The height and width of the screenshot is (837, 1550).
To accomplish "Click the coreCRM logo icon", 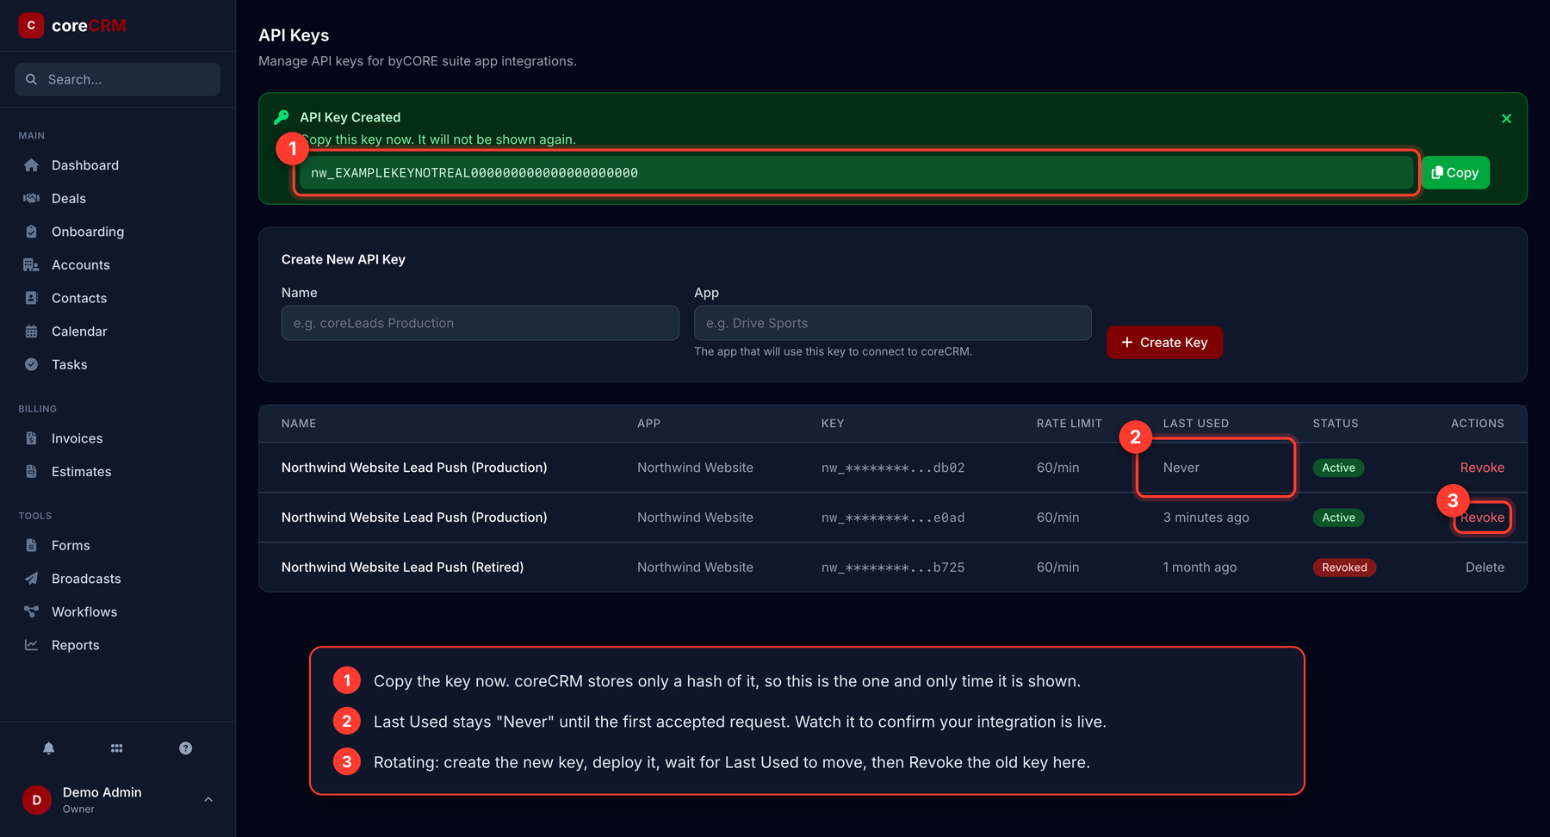I will point(32,25).
